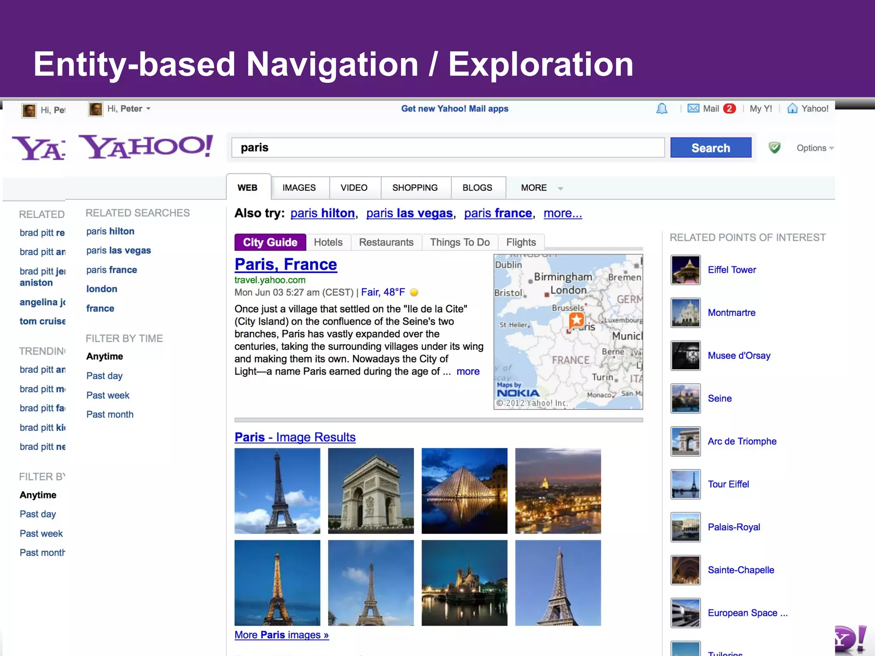Filter results by Past week
The image size is (875, 656).
click(108, 395)
